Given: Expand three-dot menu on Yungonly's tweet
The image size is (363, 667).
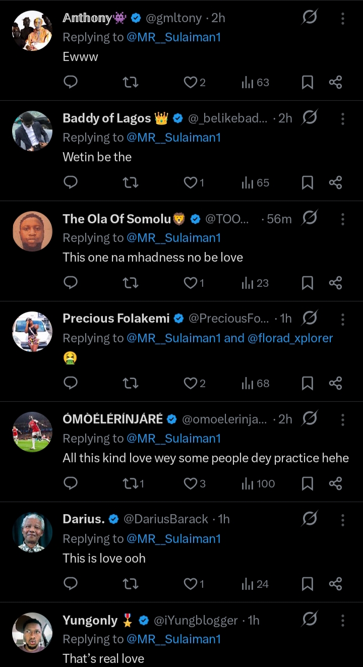Looking at the screenshot, I should tap(343, 620).
